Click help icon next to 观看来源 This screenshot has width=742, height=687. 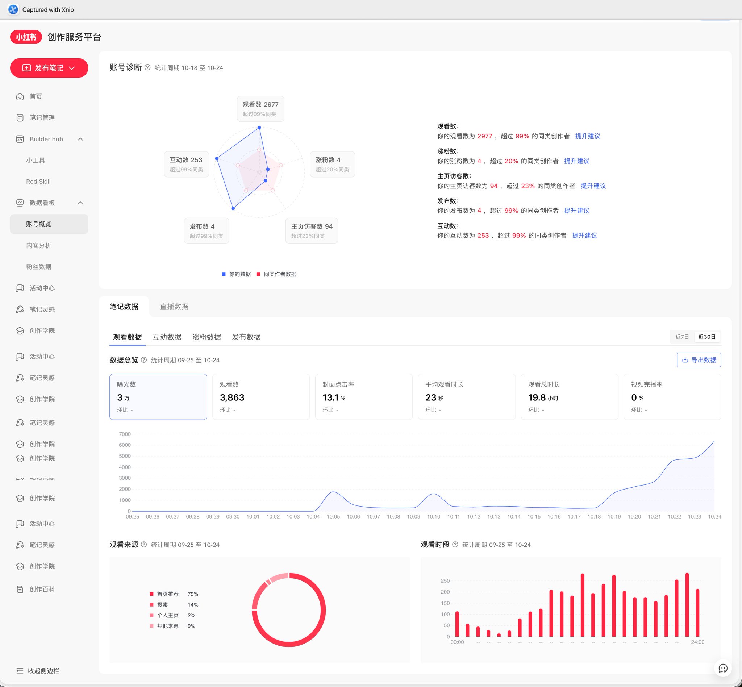pyautogui.click(x=144, y=545)
